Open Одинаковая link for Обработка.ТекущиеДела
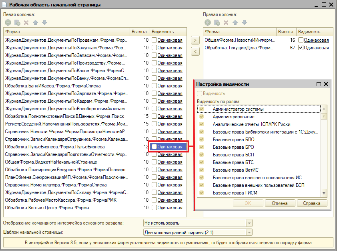 click(x=316, y=48)
